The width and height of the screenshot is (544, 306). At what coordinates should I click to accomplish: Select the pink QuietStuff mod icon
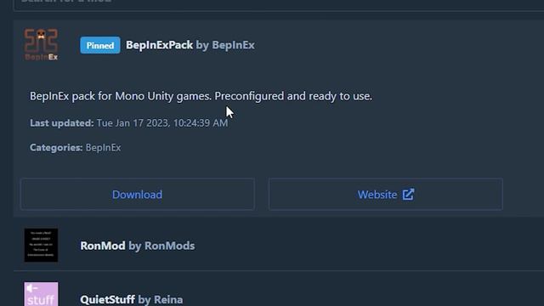(x=41, y=294)
